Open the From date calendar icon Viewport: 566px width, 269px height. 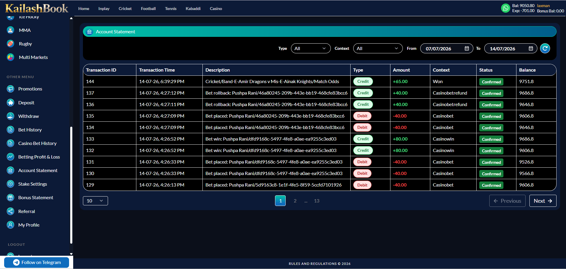[x=467, y=48]
